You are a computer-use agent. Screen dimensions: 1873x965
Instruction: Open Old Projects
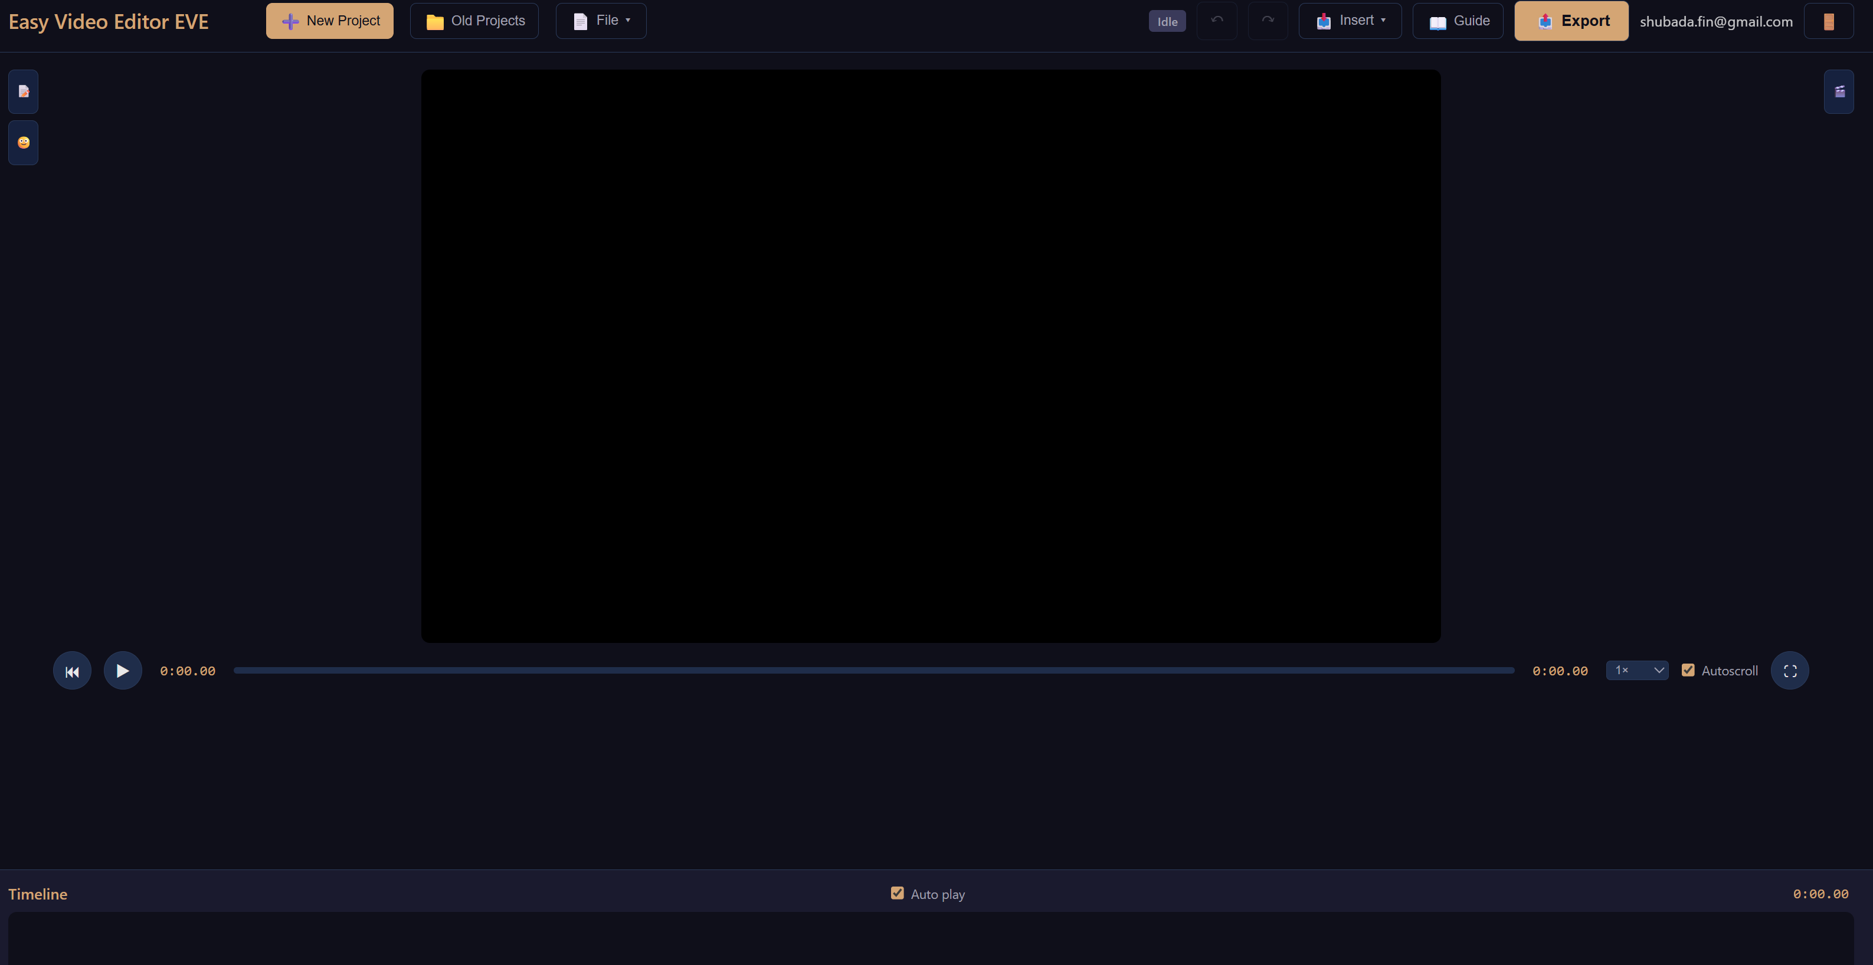click(x=475, y=21)
